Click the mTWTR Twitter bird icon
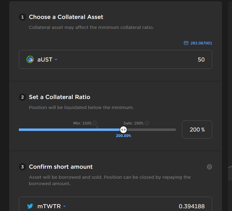Screen dimensions: 232x211 point(30,206)
